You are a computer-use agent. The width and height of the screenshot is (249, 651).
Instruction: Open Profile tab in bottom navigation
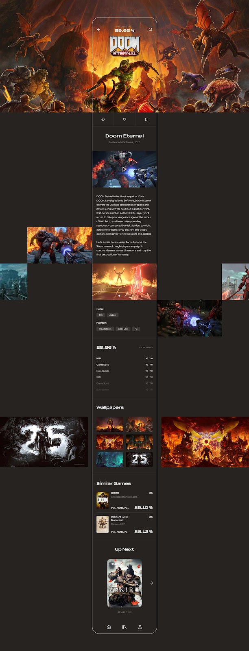point(140,627)
